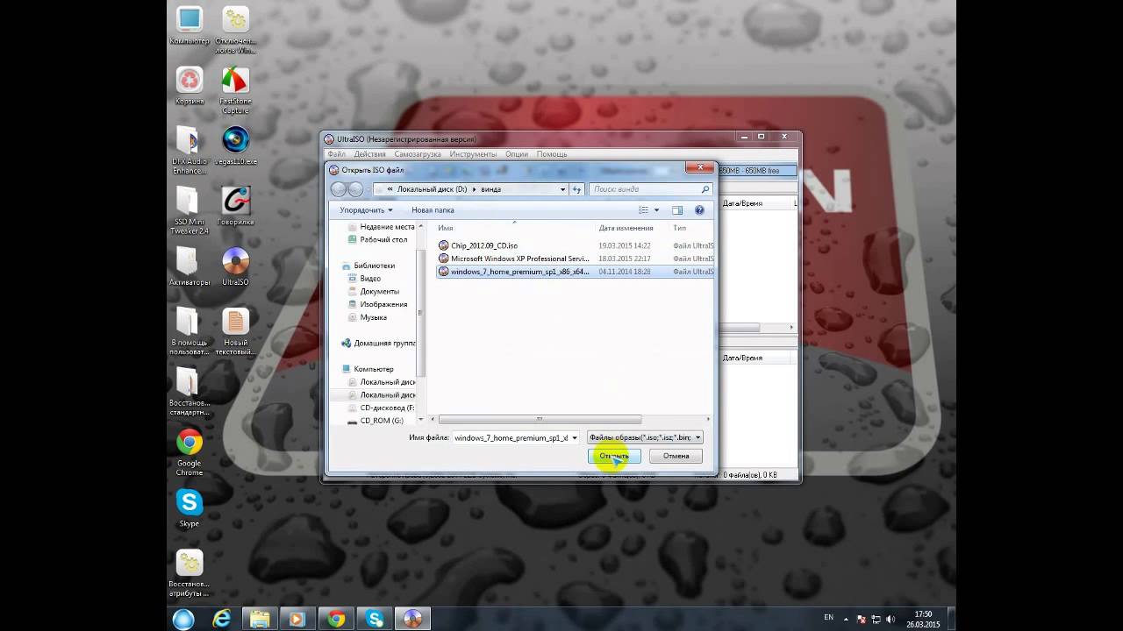The width and height of the screenshot is (1123, 631).
Task: Launch vegas110.exe desktop icon
Action: tap(235, 145)
